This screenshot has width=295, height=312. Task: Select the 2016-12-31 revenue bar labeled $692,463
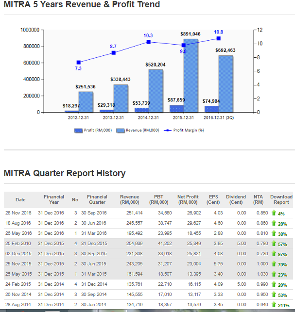226,84
